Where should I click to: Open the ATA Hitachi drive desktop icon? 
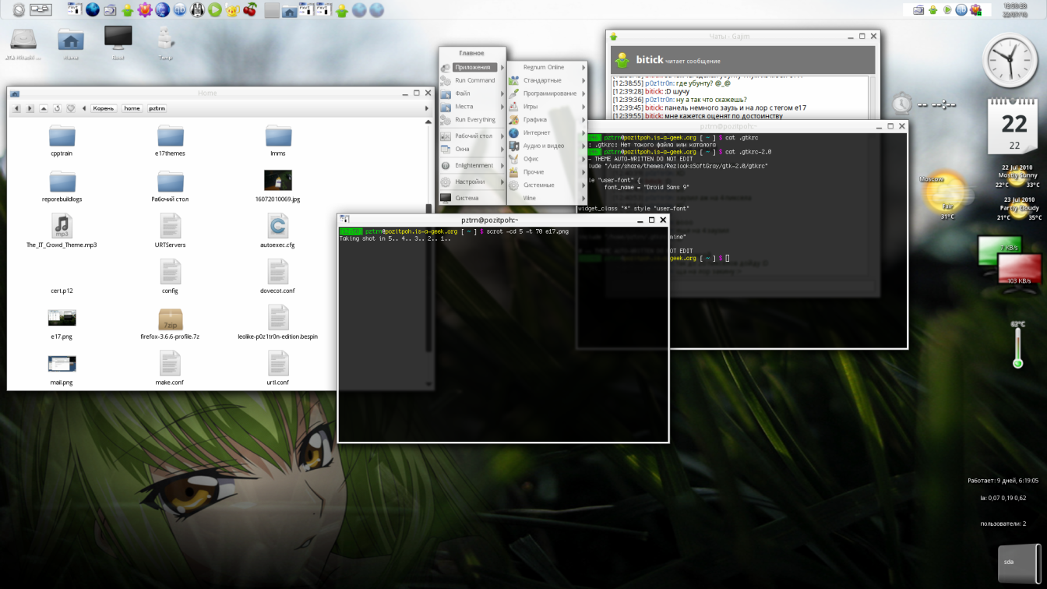(22, 43)
